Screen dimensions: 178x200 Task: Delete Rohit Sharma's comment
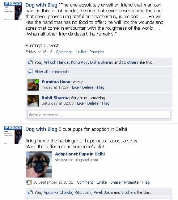(x=93, y=103)
